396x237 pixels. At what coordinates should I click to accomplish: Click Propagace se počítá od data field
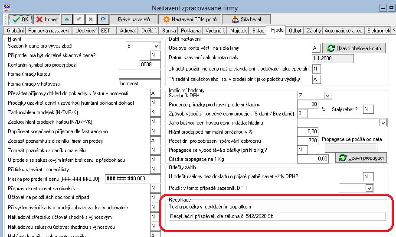(351, 148)
